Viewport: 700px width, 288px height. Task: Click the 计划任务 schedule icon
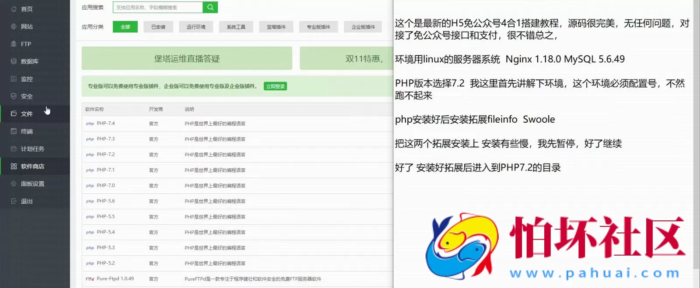point(14,148)
